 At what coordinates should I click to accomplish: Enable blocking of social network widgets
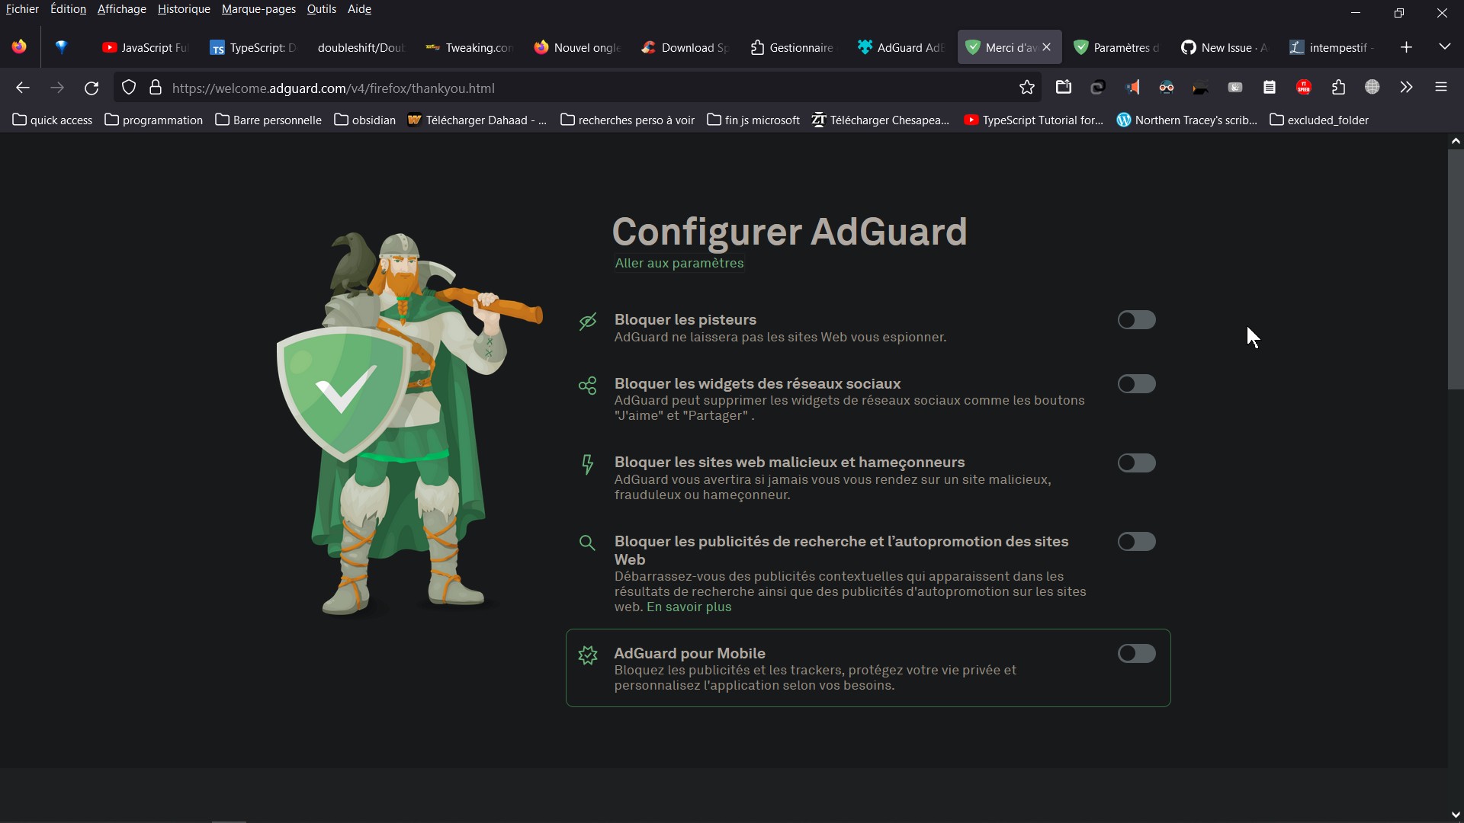[x=1136, y=383]
